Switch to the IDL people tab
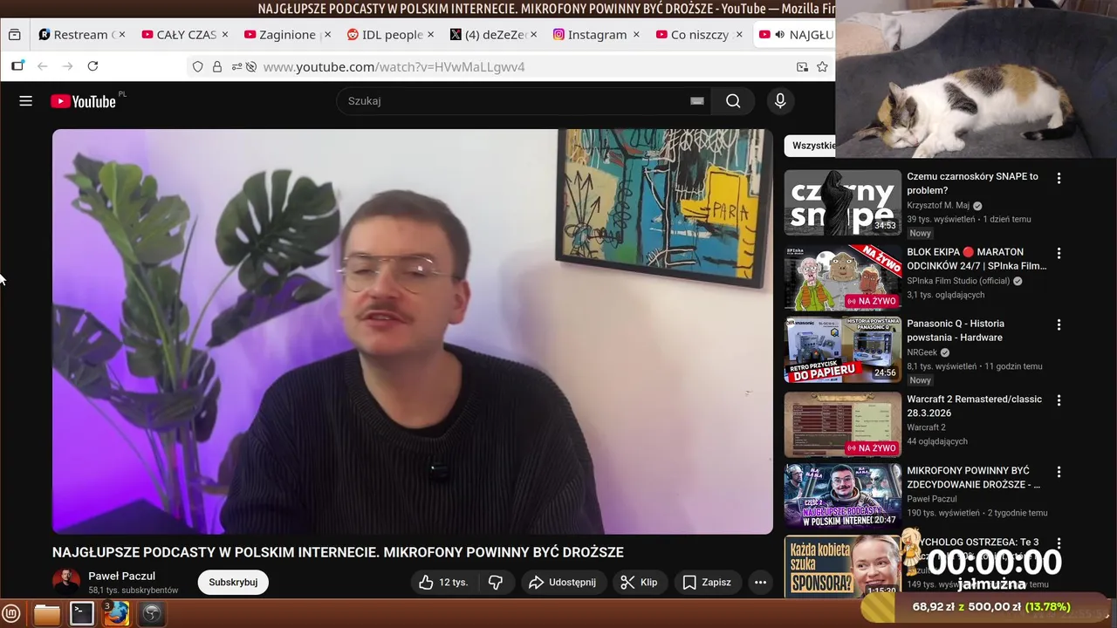This screenshot has width=1117, height=628. tap(391, 35)
